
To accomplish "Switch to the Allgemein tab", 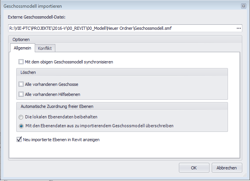I will [x=22, y=48].
